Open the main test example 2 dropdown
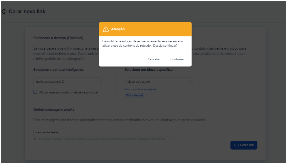The width and height of the screenshot is (286, 163). pyautogui.click(x=68, y=82)
